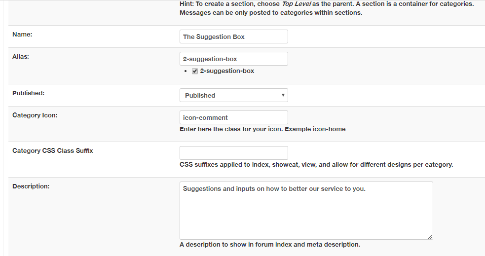The height and width of the screenshot is (256, 485).
Task: Click the Category Icon field with icon-comment
Action: pos(233,117)
